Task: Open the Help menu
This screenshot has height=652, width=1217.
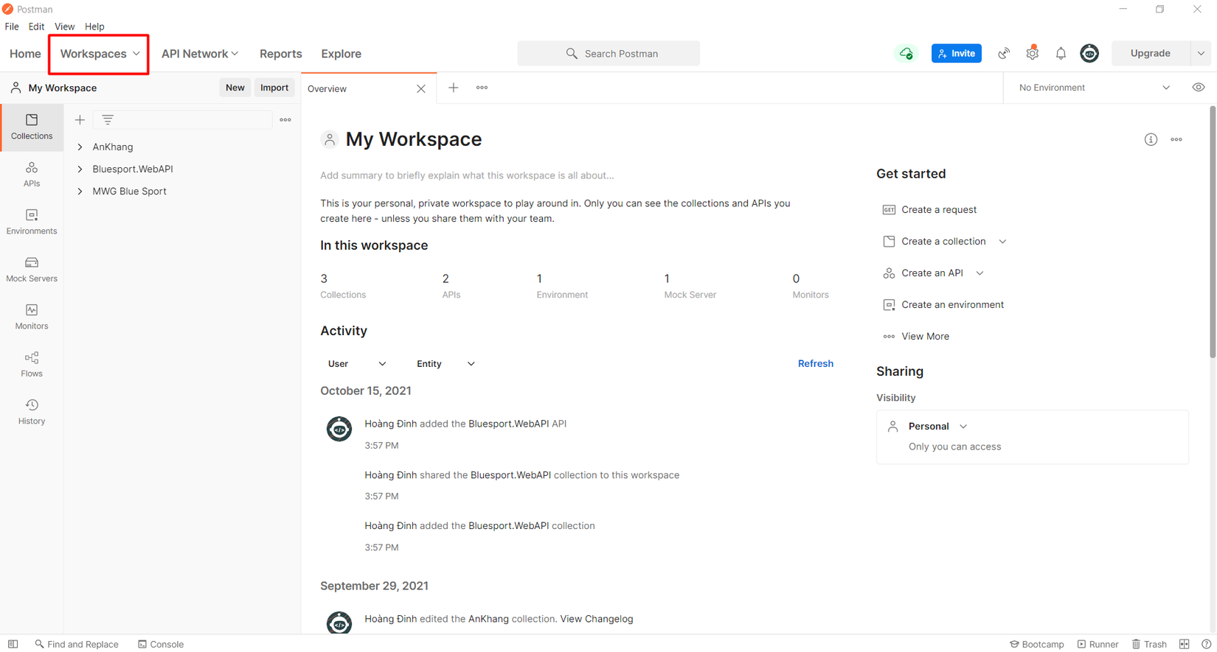Action: (94, 27)
